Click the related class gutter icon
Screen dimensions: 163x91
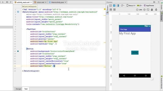(x=18, y=12)
